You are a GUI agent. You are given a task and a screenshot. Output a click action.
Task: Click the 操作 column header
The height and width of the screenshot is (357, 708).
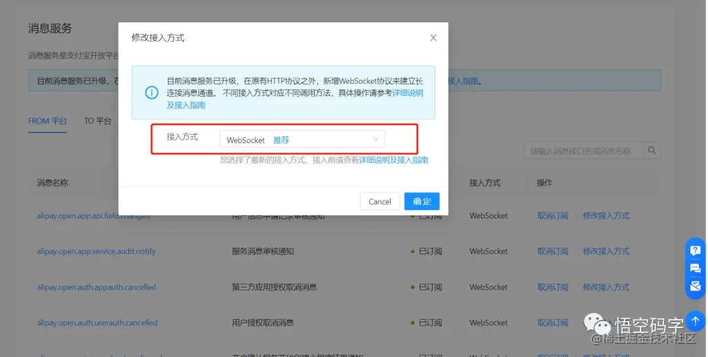545,183
